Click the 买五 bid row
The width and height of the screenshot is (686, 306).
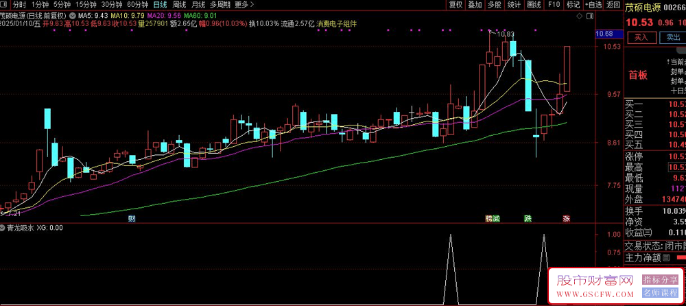coord(655,145)
